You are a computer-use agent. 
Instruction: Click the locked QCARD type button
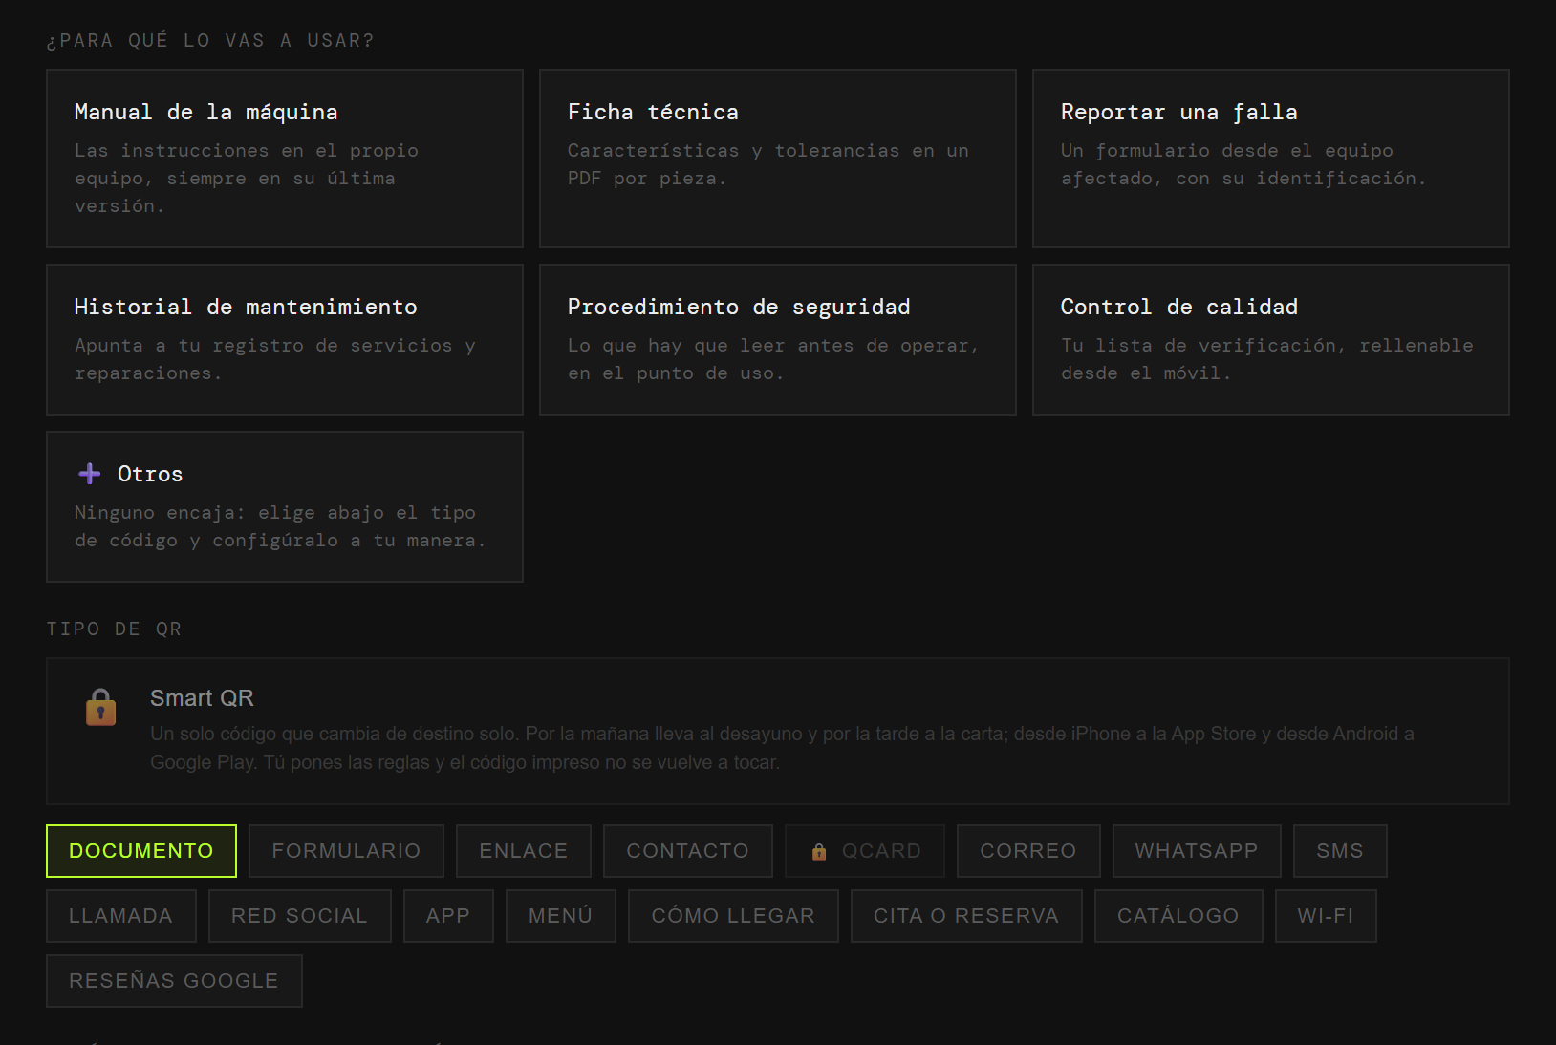click(x=865, y=851)
